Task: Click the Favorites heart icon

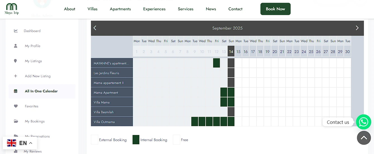Action: pyautogui.click(x=16, y=106)
